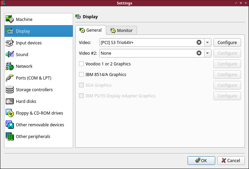Screen dimensions: 249x169
Task: Click the Display header icon
Action: (x=78, y=17)
